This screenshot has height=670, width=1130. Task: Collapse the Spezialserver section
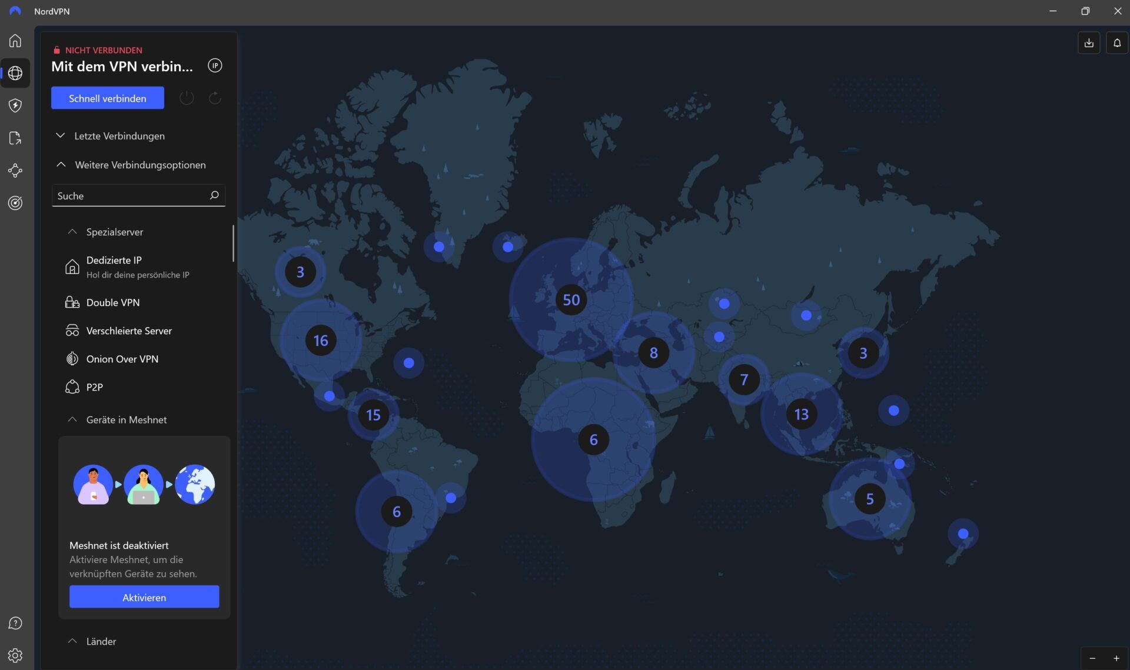106,232
